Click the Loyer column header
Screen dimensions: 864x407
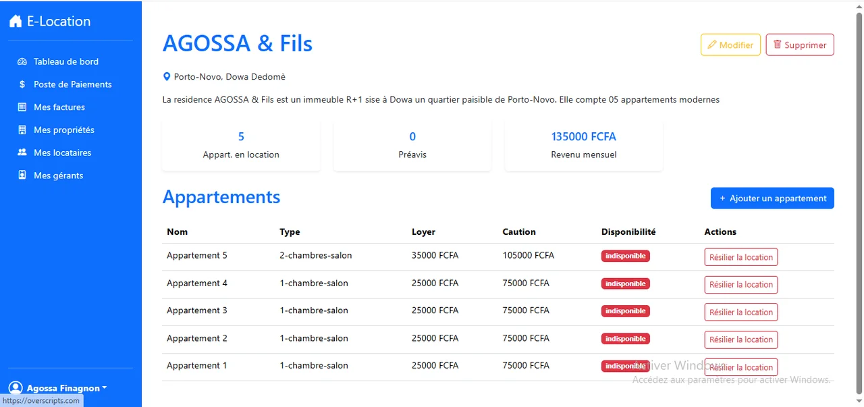[x=423, y=232]
